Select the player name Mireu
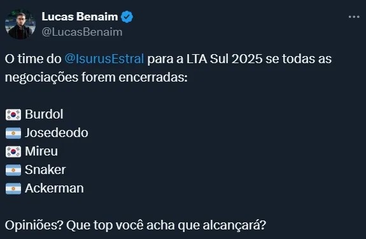The width and height of the screenshot is (366, 239). (41, 151)
